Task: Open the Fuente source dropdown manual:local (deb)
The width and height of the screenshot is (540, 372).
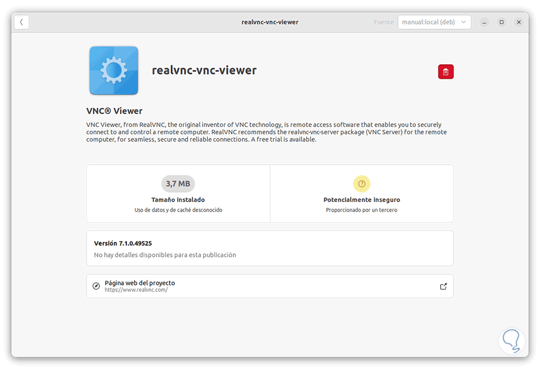Action: (x=434, y=22)
